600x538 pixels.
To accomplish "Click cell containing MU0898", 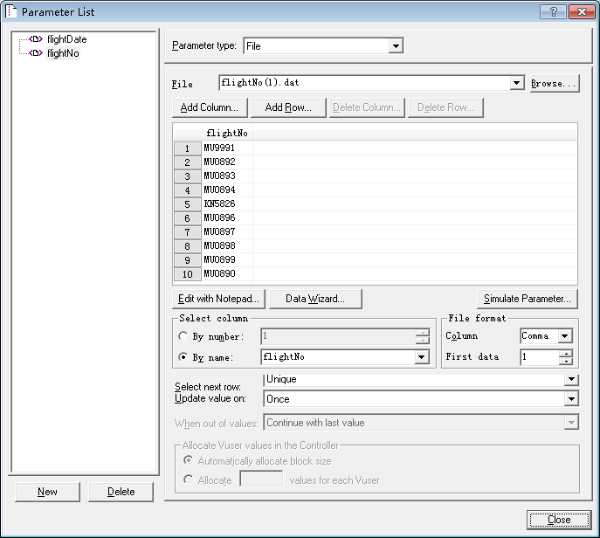I will click(227, 245).
